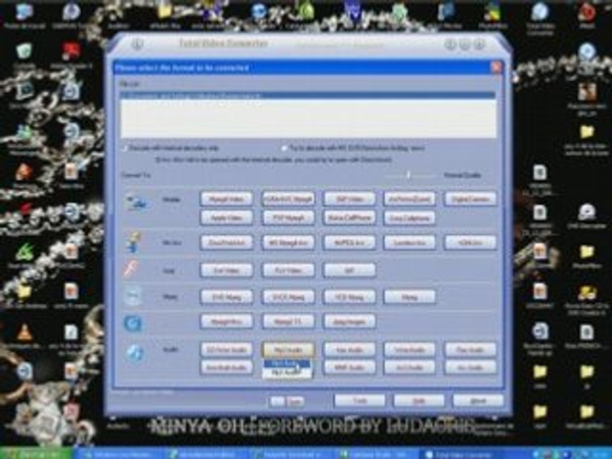612x459 pixels.
Task: Open the Mp3 Audio format dropdown button
Action: click(288, 350)
